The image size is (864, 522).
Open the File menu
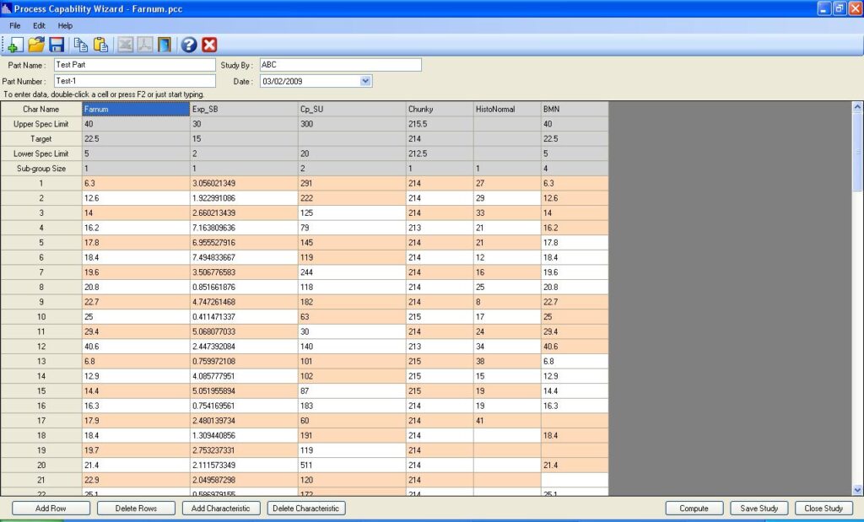click(x=15, y=25)
